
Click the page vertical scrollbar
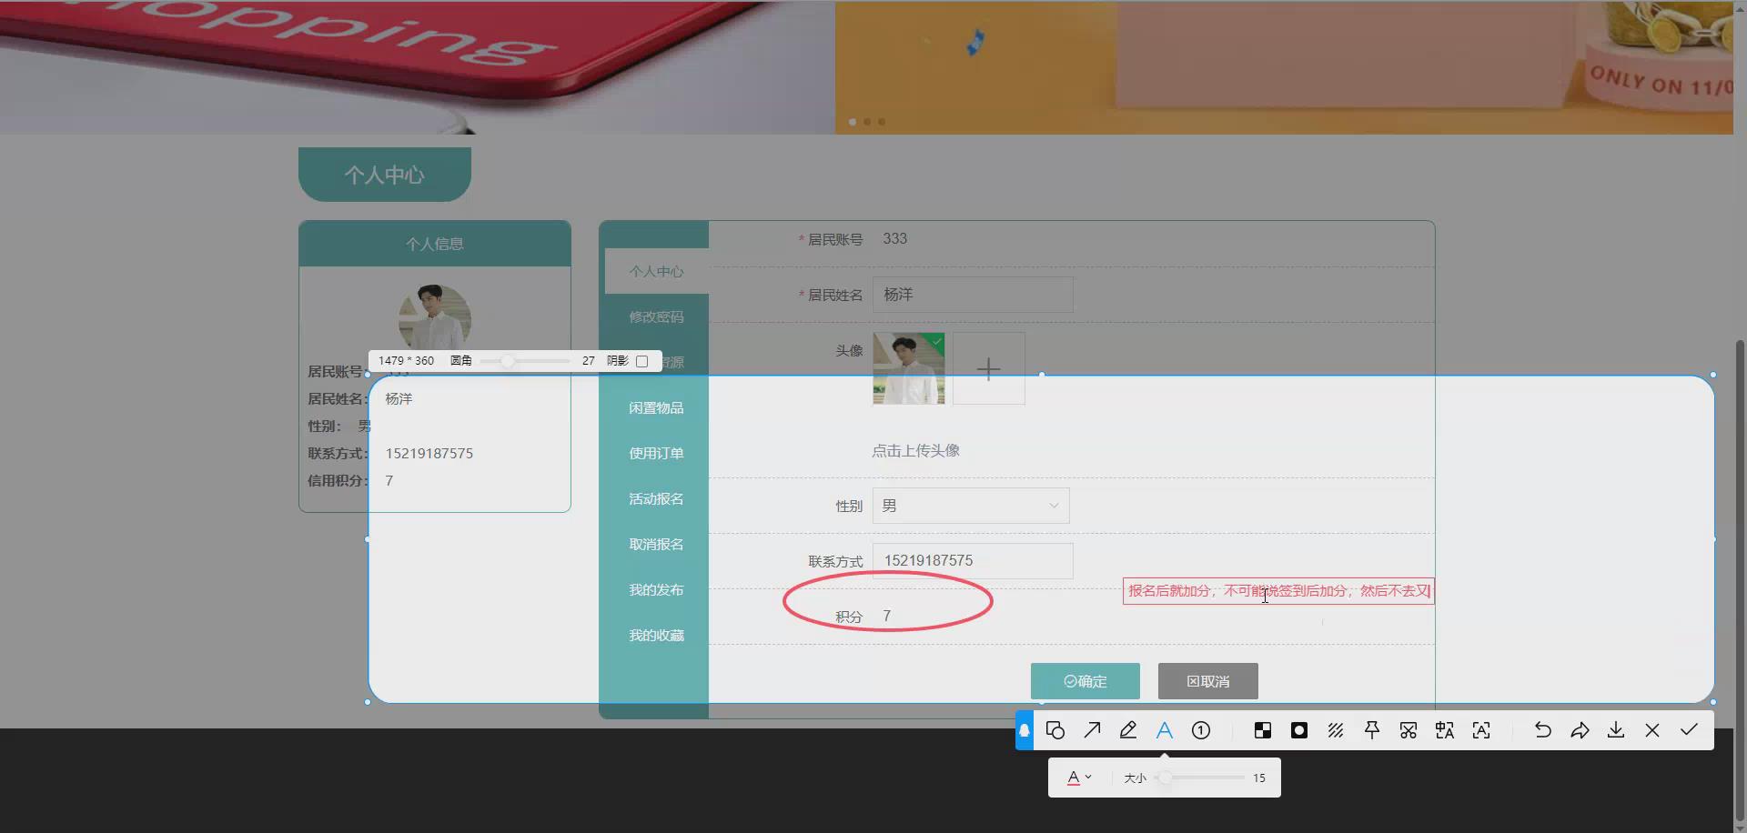[1740, 582]
